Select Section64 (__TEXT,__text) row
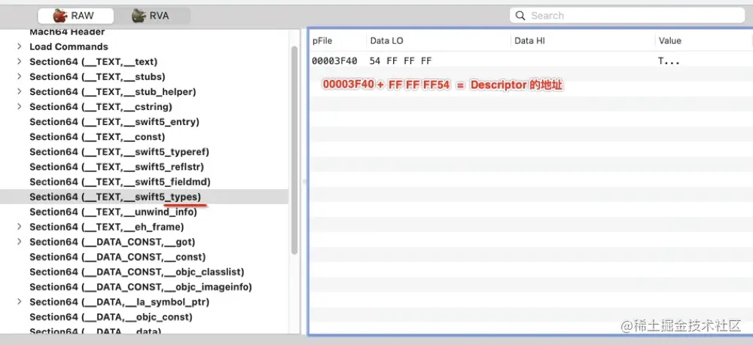The height and width of the screenshot is (345, 753). pos(144,62)
